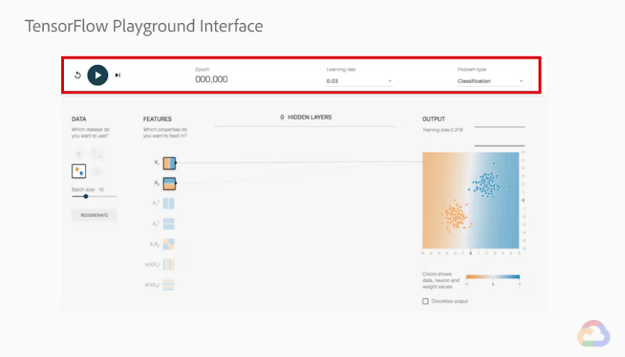625x357 pixels.
Task: Click the output decision-boundary heatmap
Action: pos(470,200)
